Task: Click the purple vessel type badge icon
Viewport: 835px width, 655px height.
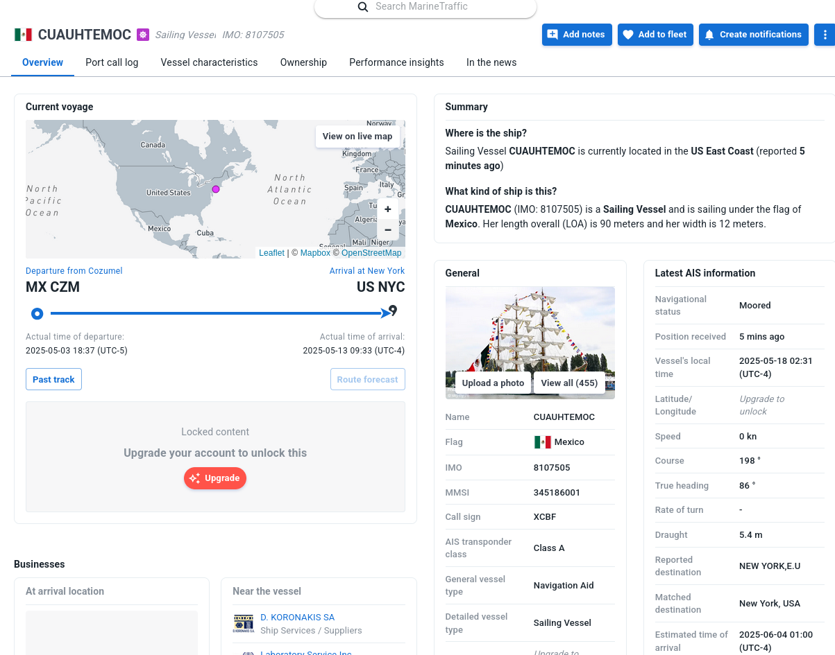Action: 143,35
